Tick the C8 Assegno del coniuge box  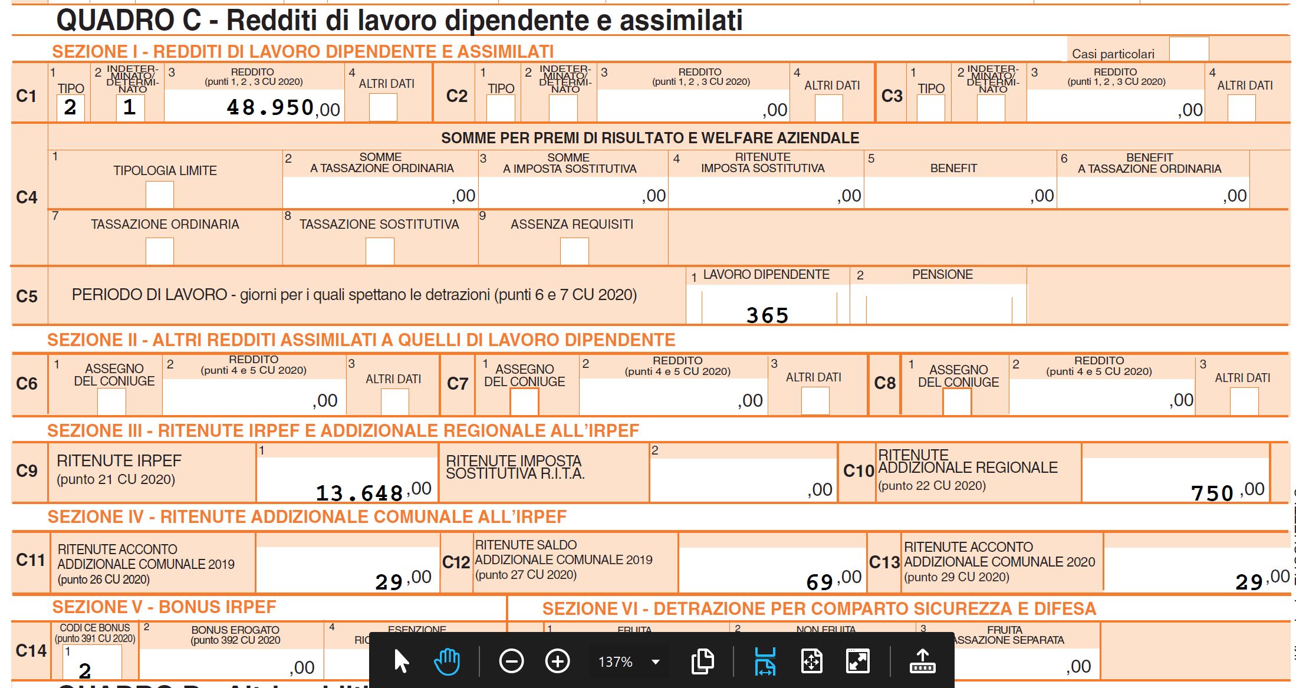click(x=957, y=401)
